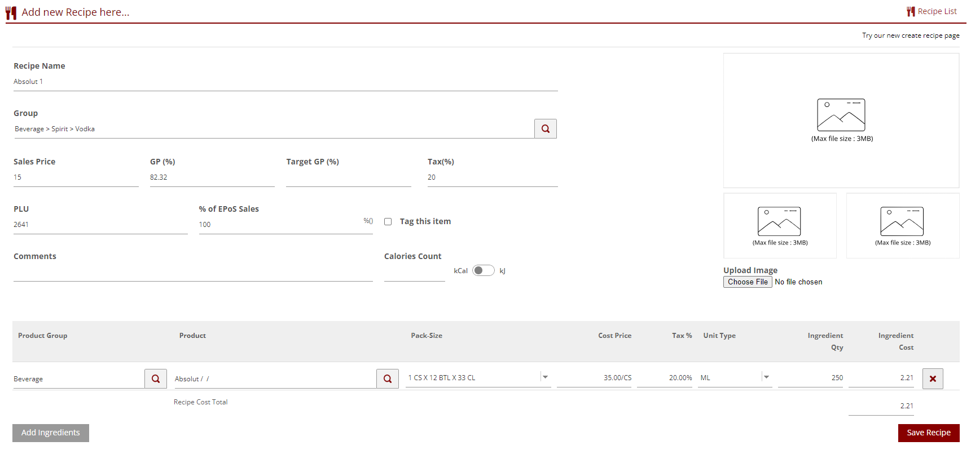Toggle calories unit from kCal to kJ
Screen dimensions: 971x459
click(483, 271)
